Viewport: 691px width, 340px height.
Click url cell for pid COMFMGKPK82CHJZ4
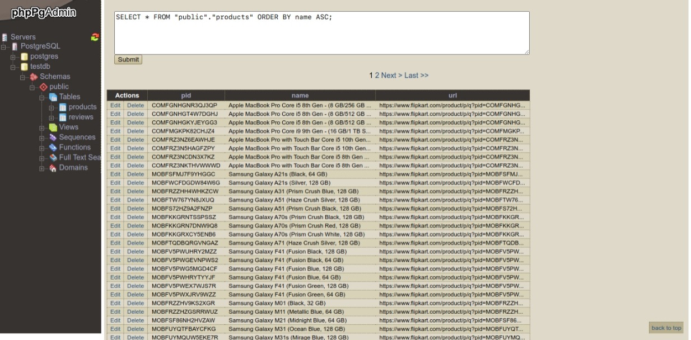point(452,131)
